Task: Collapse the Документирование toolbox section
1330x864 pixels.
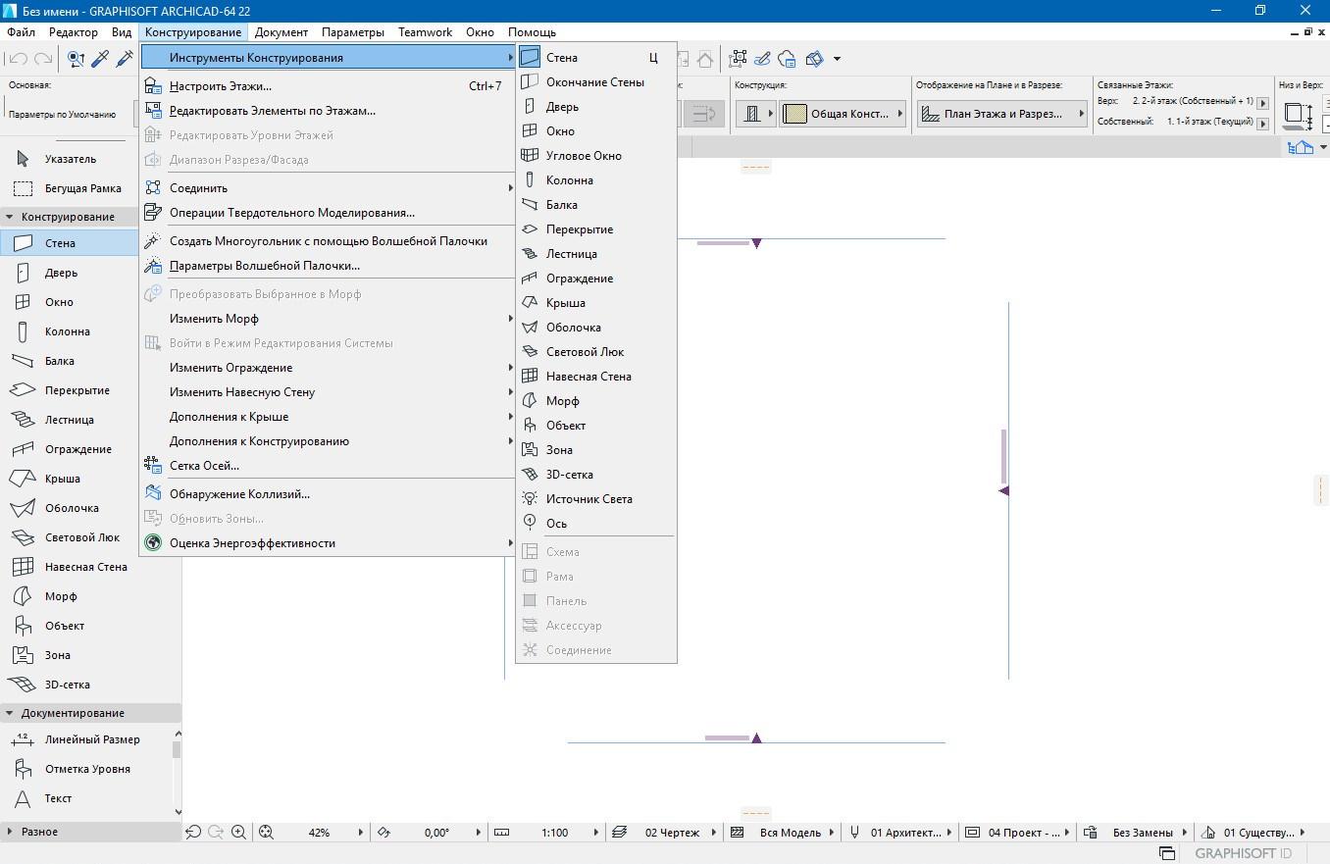Action: 10,713
